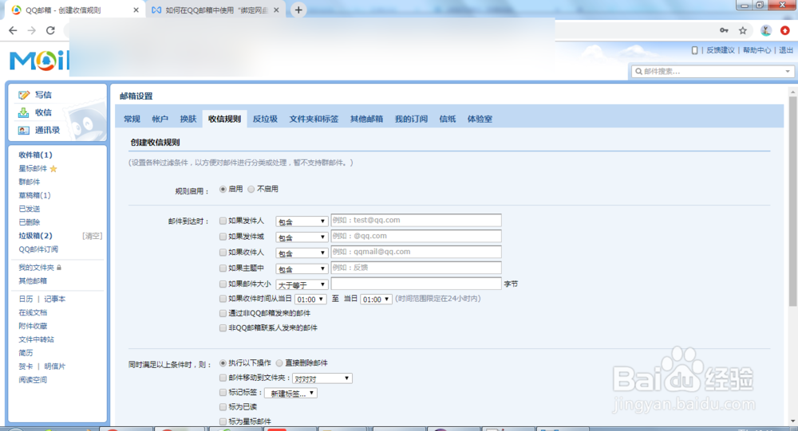Screen dimensions: 798x431
Task: Open the 反馈建议 link
Action: tap(720, 50)
